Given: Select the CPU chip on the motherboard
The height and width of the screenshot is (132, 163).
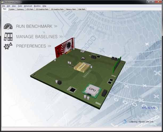Looking at the screenshot, I should 92,91.
